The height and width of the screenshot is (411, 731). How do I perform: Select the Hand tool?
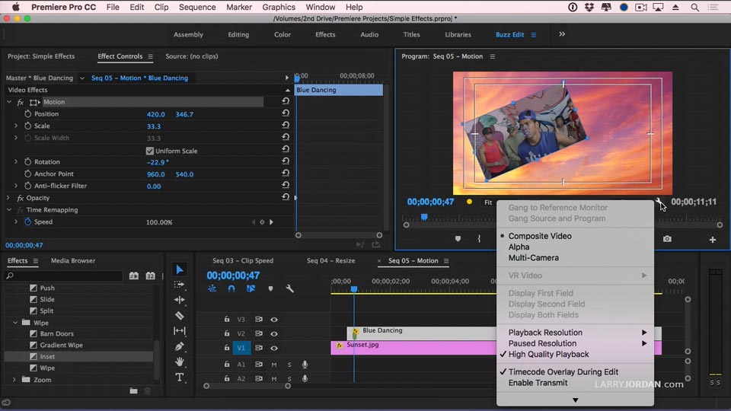click(x=180, y=362)
